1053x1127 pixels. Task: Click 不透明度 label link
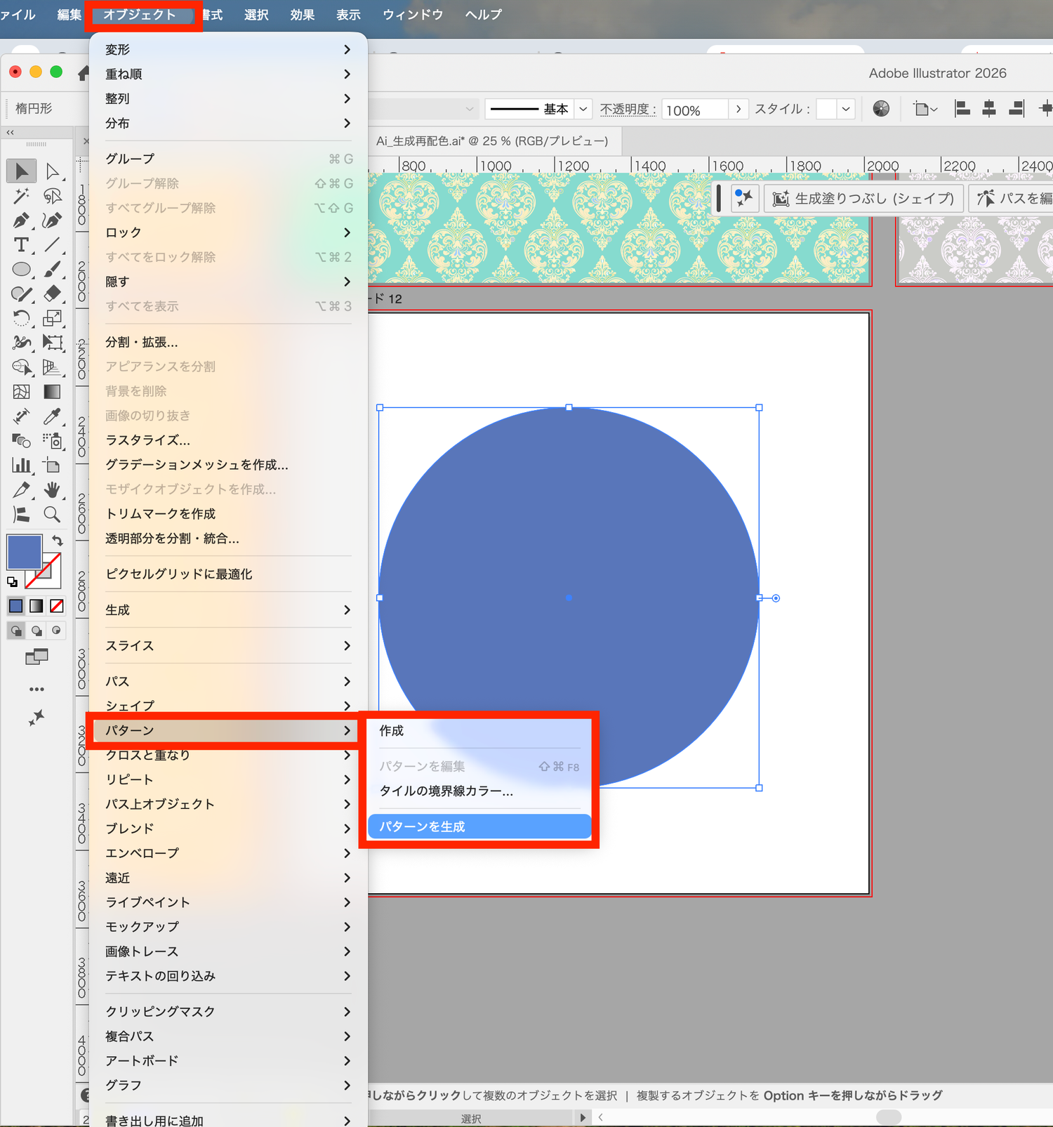point(628,110)
